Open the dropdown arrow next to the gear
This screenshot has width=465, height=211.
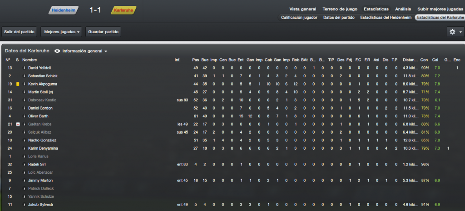460,32
